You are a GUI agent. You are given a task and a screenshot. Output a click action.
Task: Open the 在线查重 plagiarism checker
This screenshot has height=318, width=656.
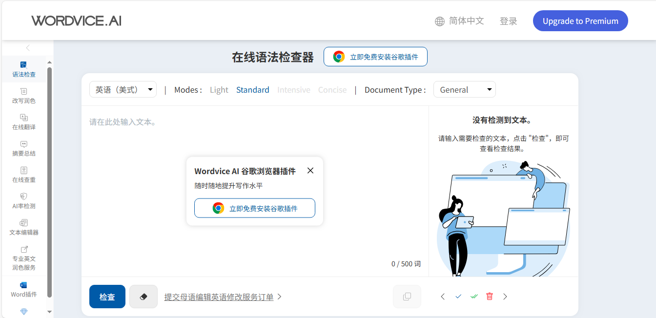click(24, 175)
